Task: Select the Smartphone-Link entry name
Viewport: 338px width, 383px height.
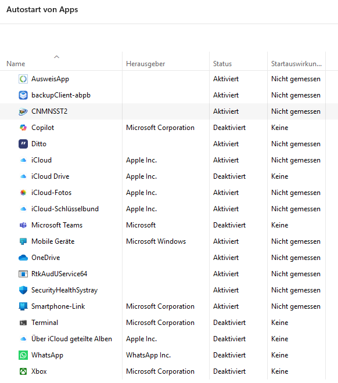Action: pyautogui.click(x=58, y=306)
